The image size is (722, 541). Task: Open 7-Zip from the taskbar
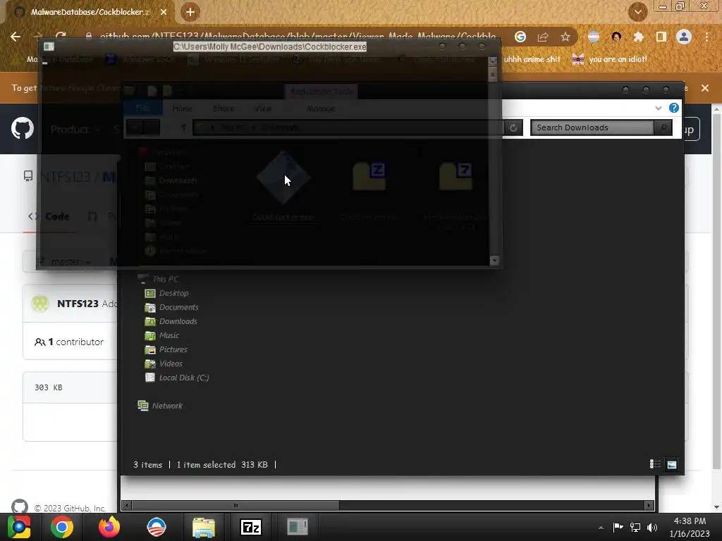pyautogui.click(x=251, y=527)
